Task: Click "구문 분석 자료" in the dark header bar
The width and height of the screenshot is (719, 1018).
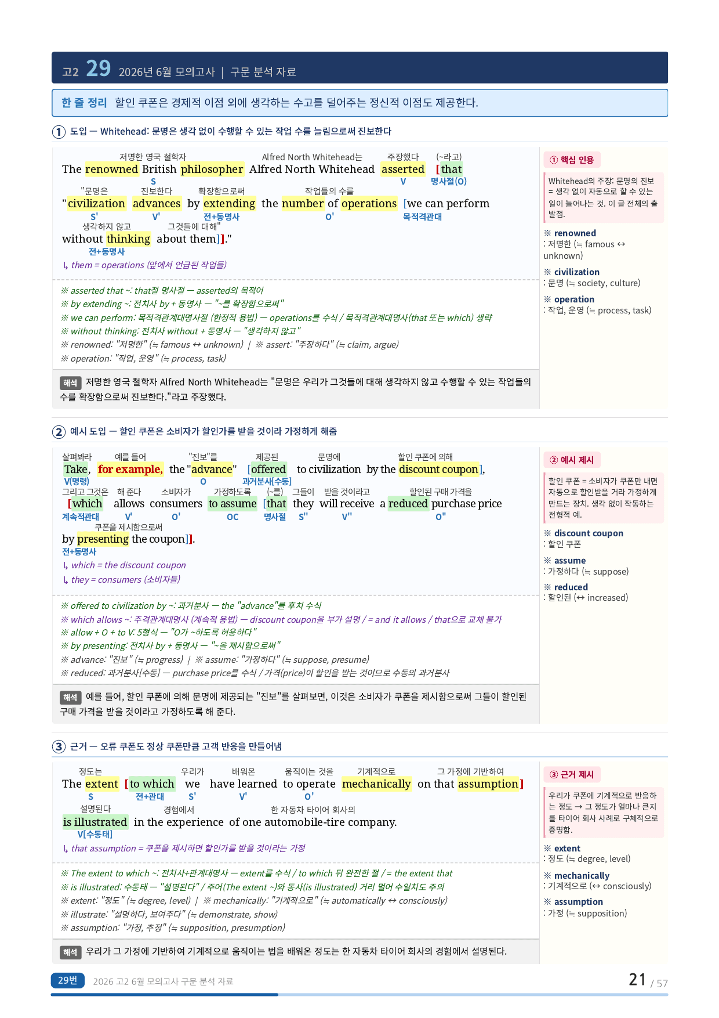Action: 263,72
